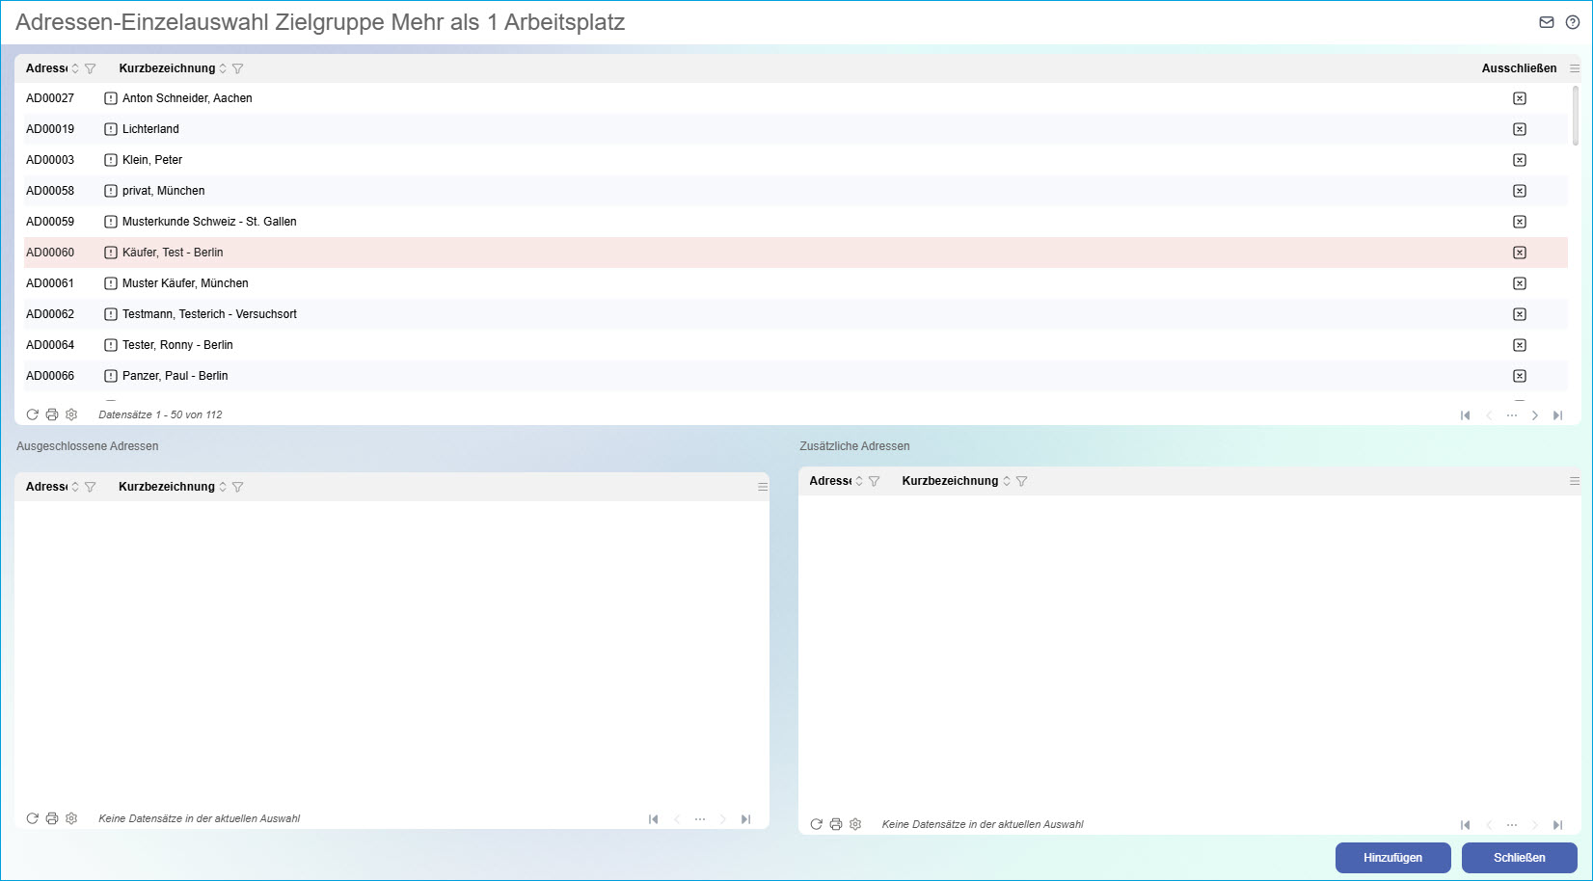Click Datensätze 1 - 50 von 112 status
The width and height of the screenshot is (1593, 881).
click(x=160, y=414)
